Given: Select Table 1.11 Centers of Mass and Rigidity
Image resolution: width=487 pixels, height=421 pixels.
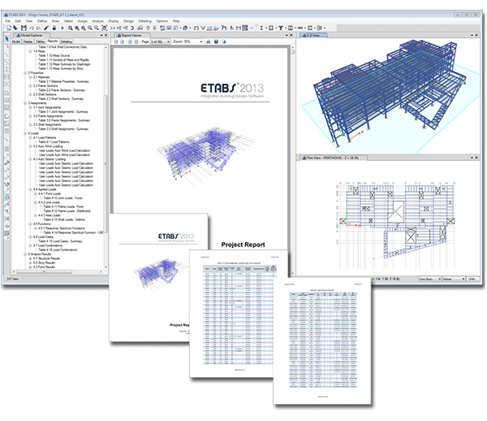Looking at the screenshot, I should click(x=64, y=59).
